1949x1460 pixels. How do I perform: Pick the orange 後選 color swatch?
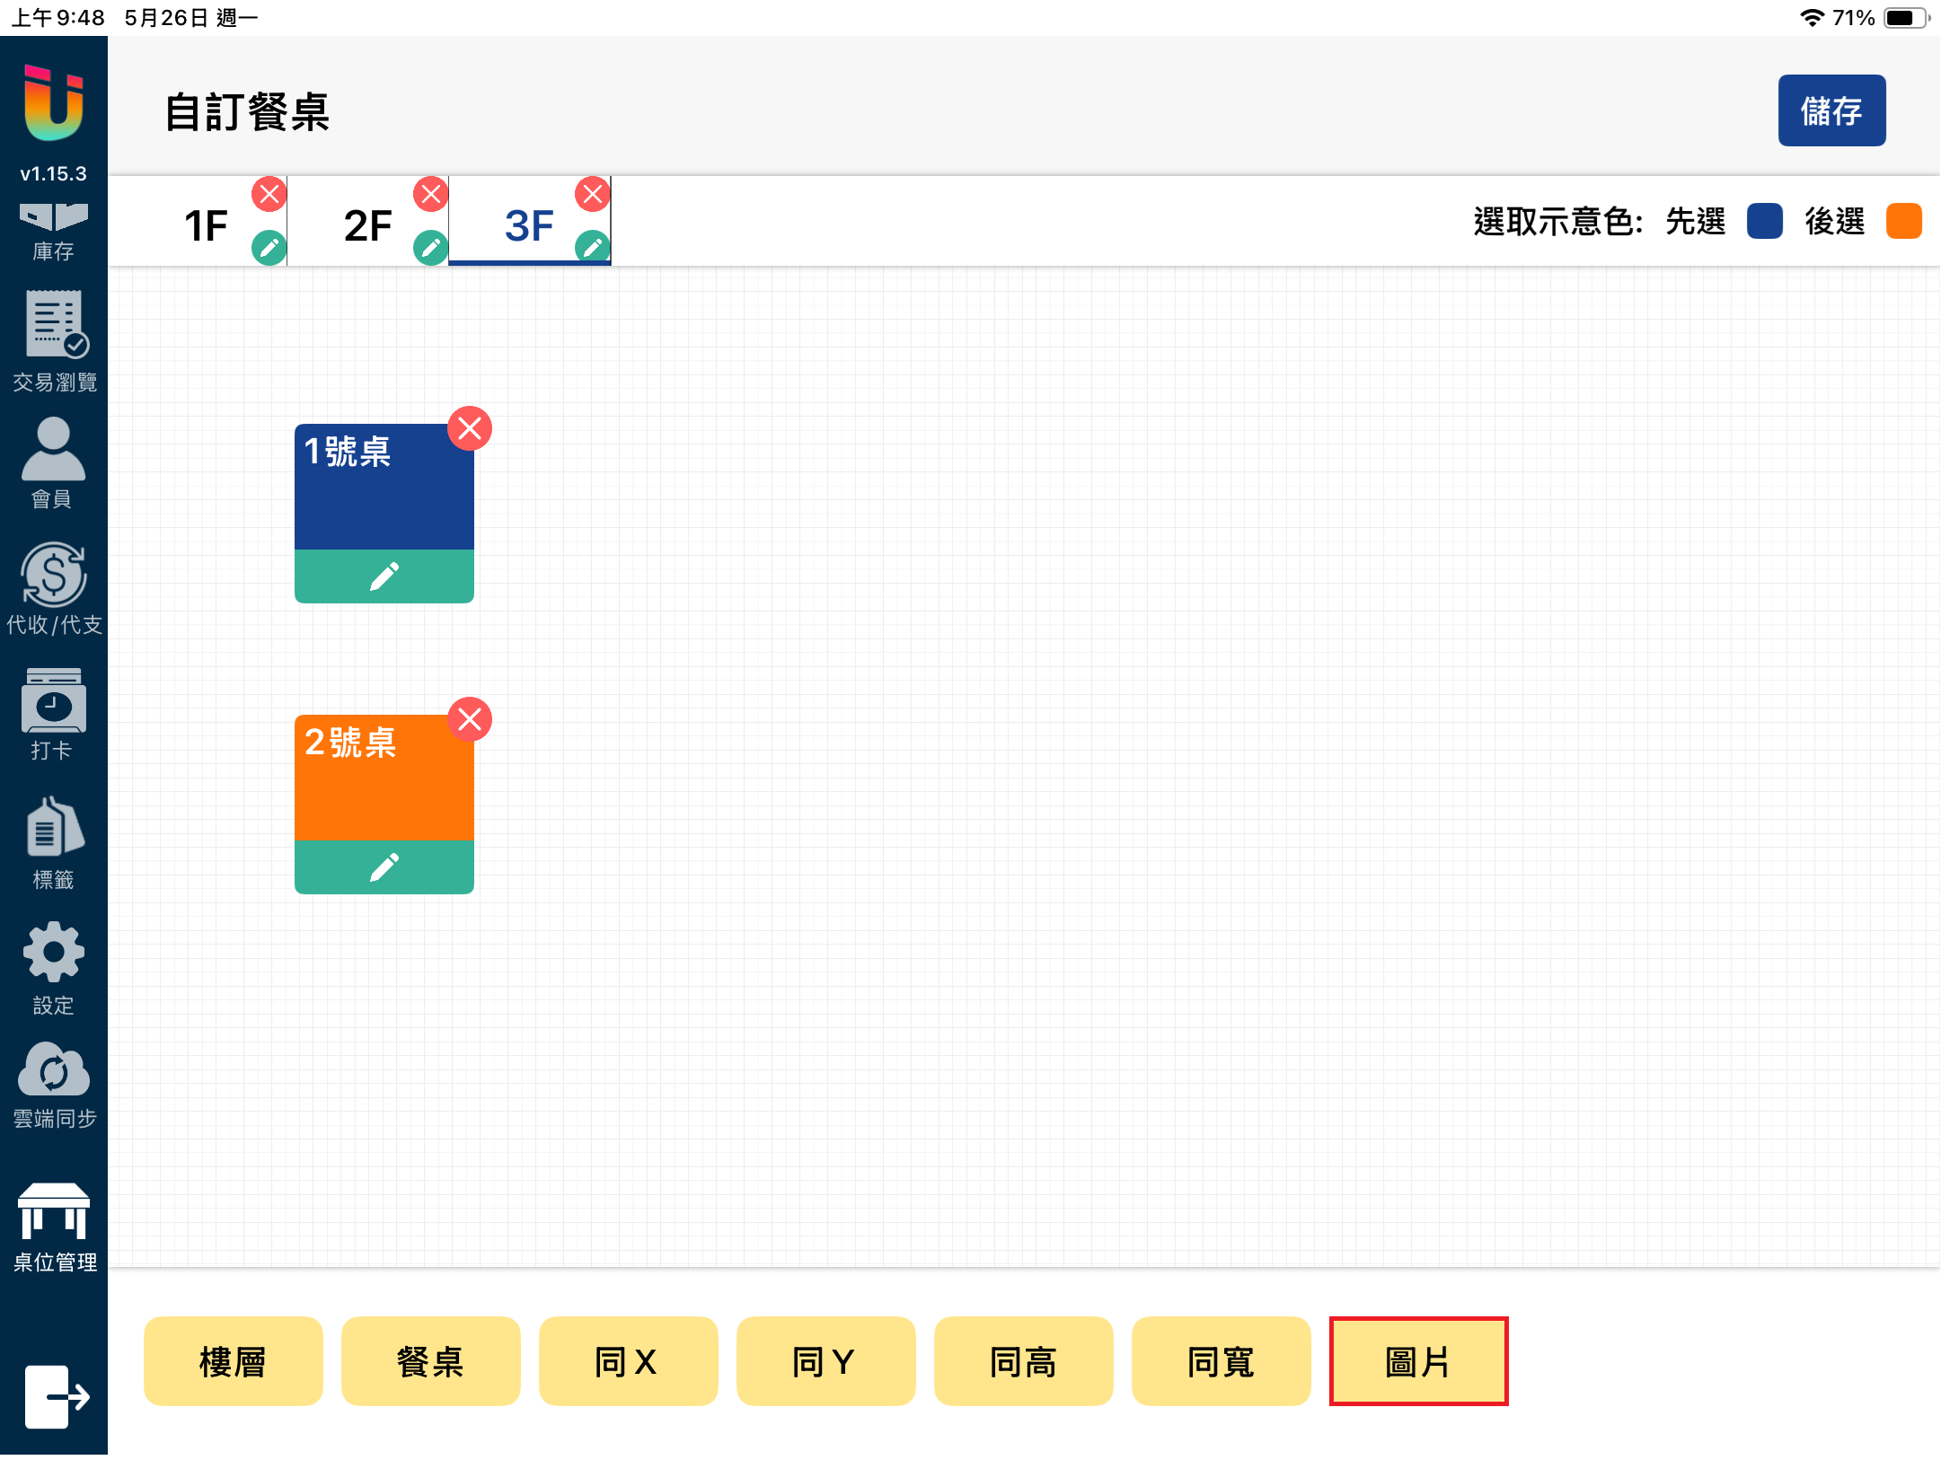[1903, 221]
